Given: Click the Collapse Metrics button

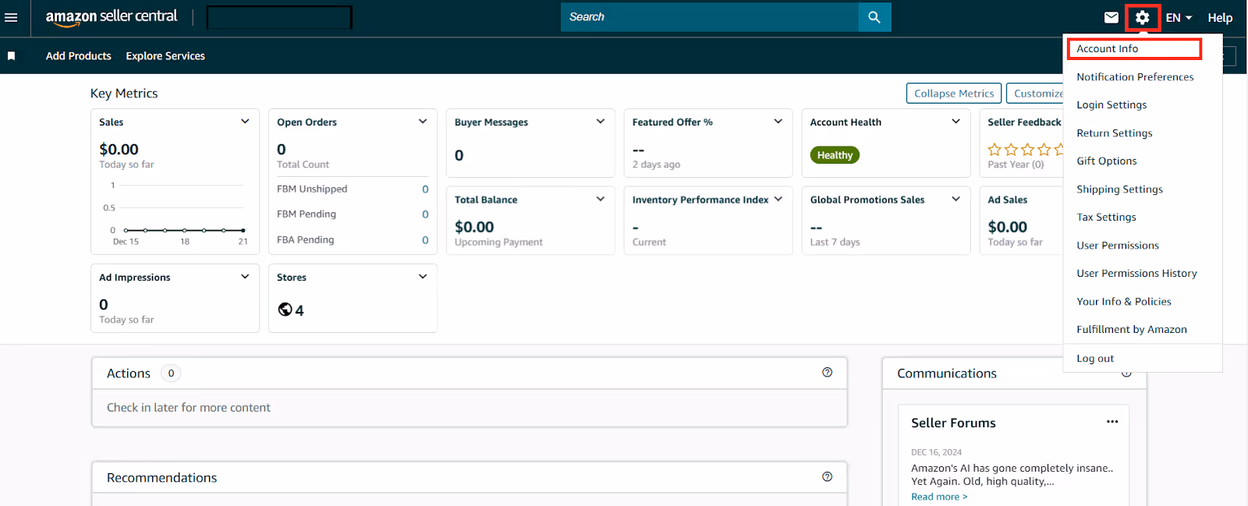Looking at the screenshot, I should coord(954,93).
